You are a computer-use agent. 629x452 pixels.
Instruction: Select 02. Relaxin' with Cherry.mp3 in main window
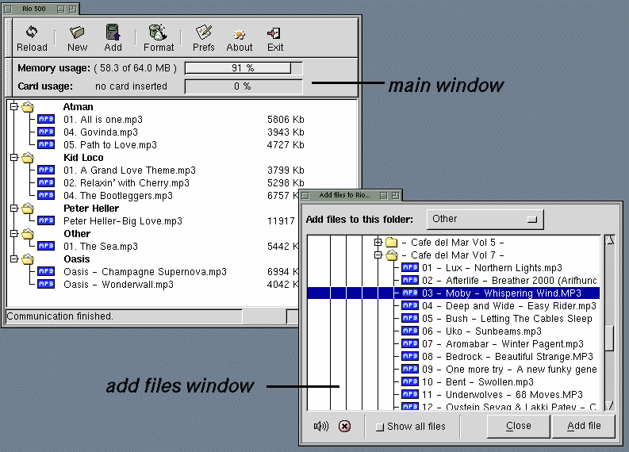click(x=126, y=183)
